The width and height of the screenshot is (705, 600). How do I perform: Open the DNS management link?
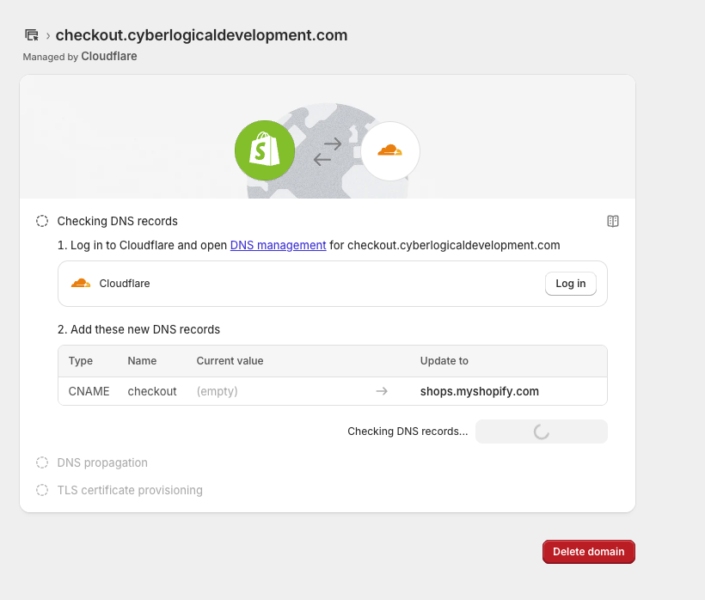pyautogui.click(x=278, y=245)
